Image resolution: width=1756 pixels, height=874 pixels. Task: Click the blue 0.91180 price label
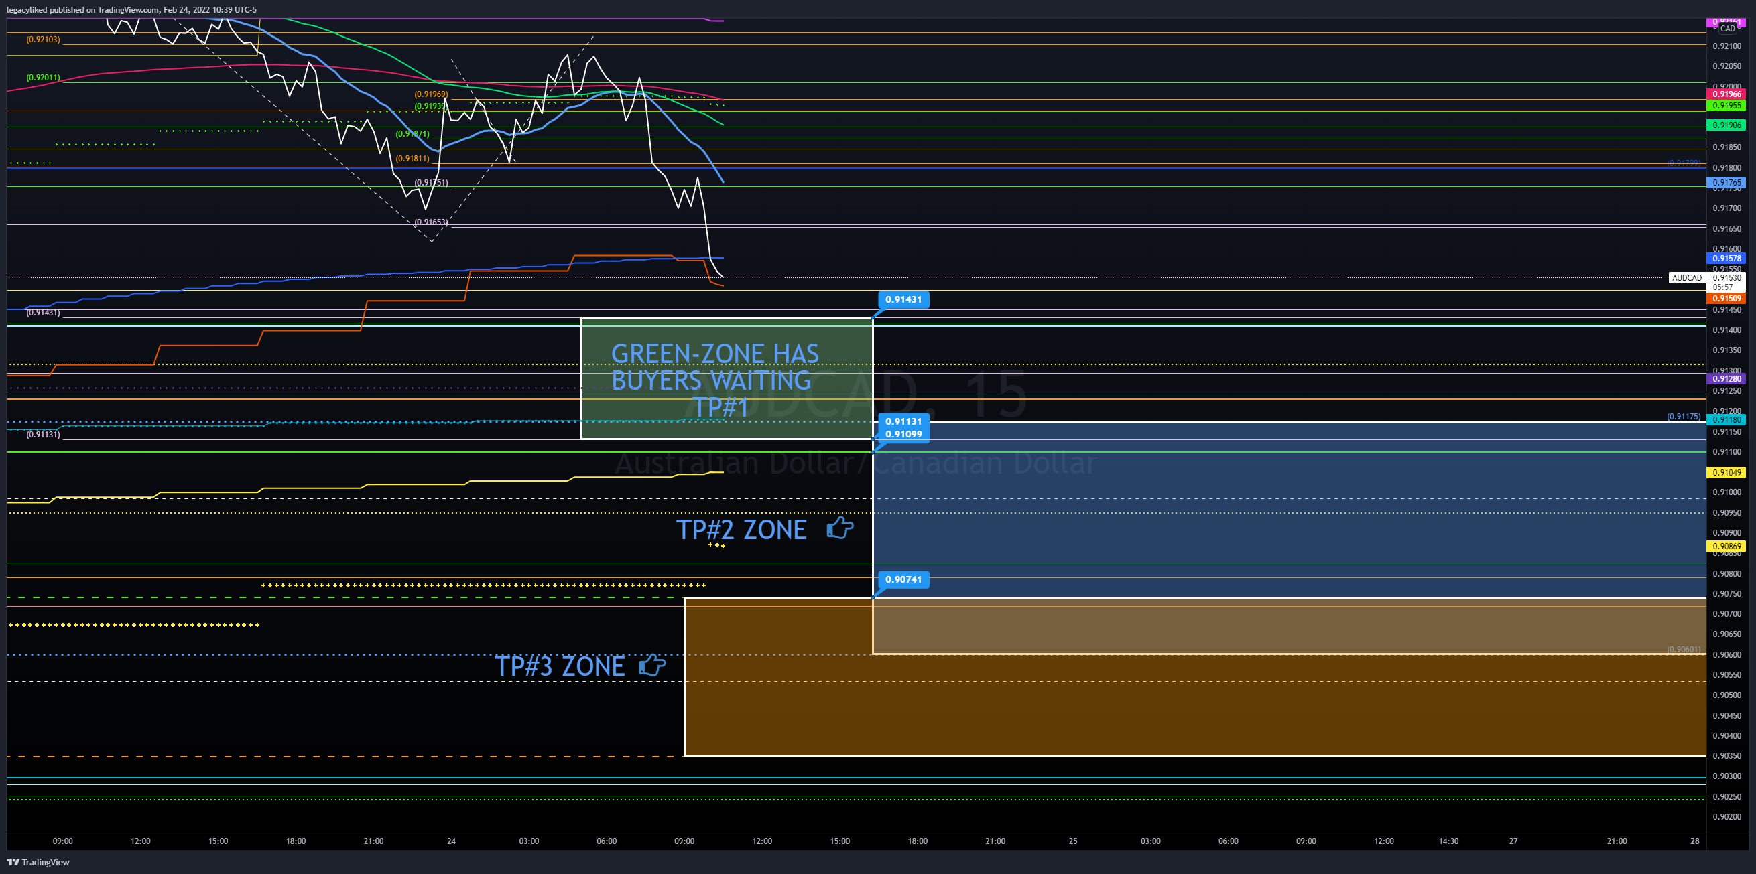click(x=1727, y=420)
